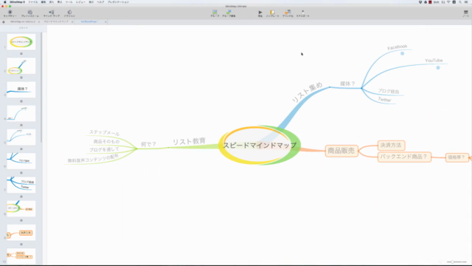Switch to the first document tab

point(23,21)
